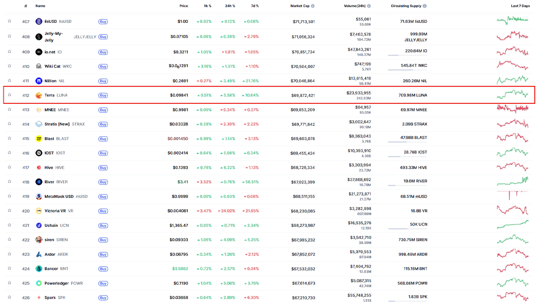The width and height of the screenshot is (537, 302).
Task: Toggle watchlist star for lisUSD
Action: tap(9, 21)
